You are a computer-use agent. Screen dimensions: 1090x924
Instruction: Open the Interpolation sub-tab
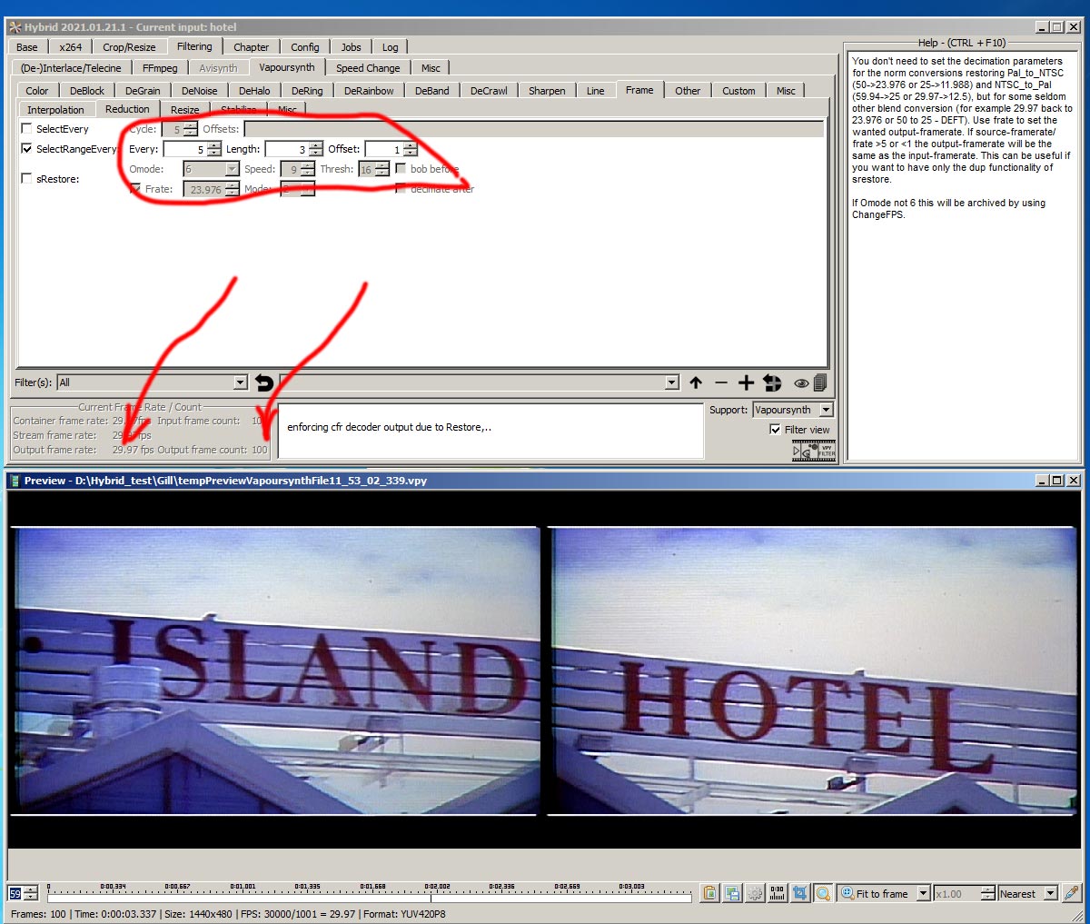tap(55, 110)
